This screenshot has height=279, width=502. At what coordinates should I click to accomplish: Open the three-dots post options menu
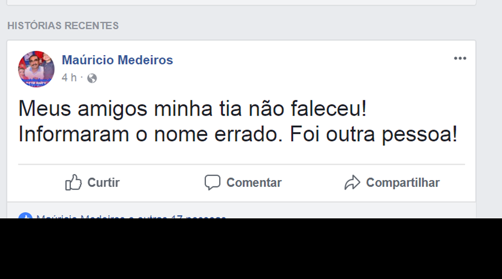pos(460,59)
